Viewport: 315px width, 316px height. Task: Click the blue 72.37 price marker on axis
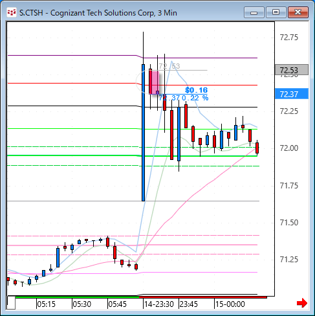pos(292,94)
